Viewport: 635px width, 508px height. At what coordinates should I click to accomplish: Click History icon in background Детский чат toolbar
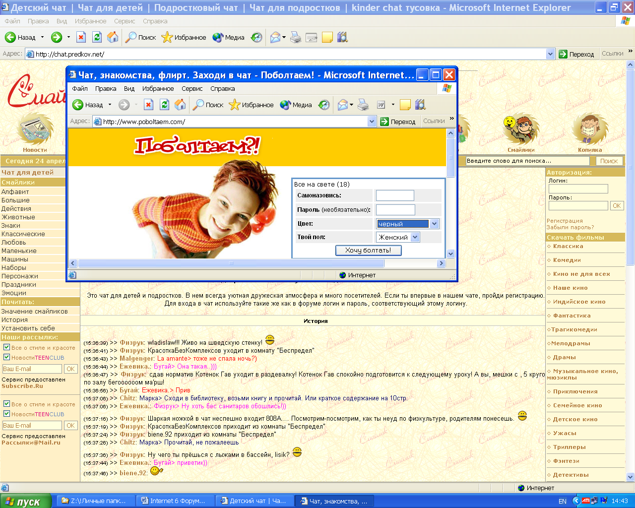pyautogui.click(x=256, y=37)
